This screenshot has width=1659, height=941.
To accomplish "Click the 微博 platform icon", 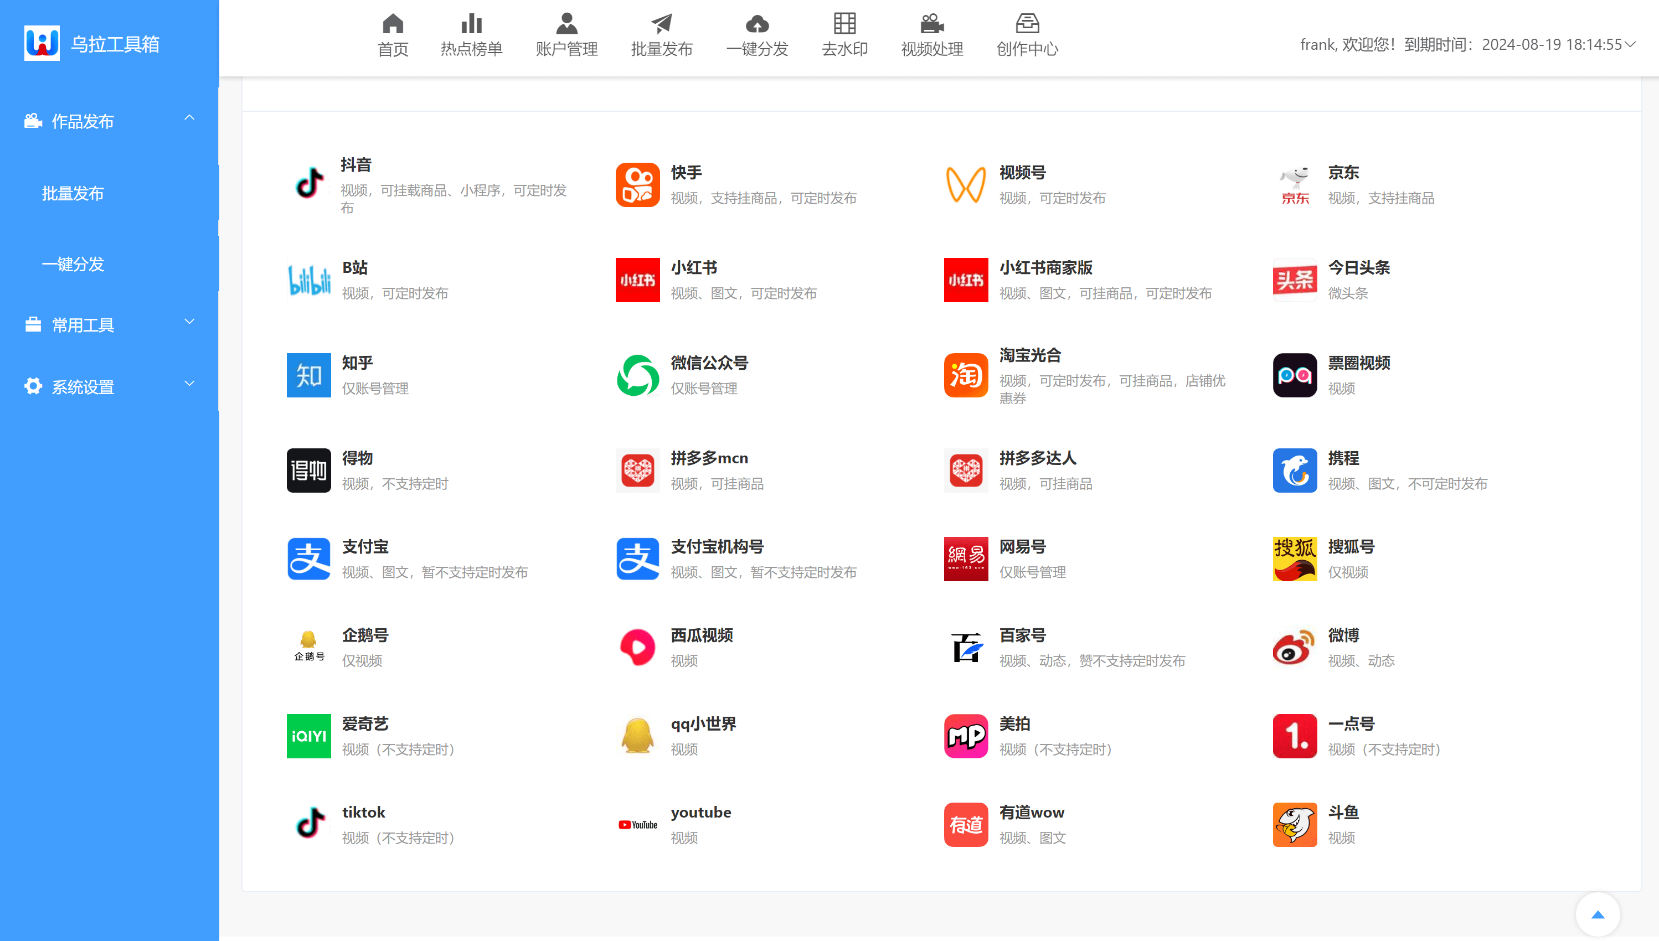I will click(1295, 647).
